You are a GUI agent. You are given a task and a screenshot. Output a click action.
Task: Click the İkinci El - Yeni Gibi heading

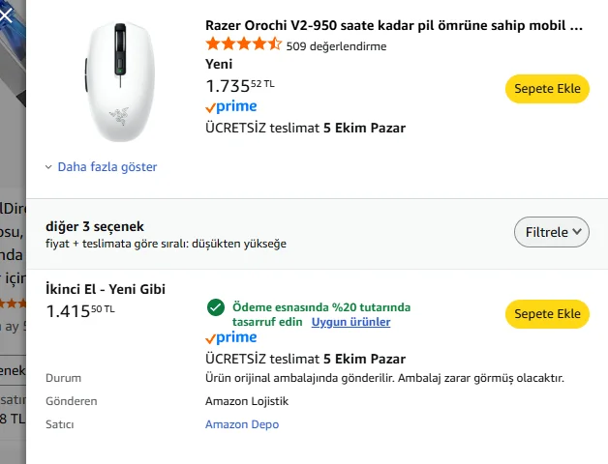[107, 289]
